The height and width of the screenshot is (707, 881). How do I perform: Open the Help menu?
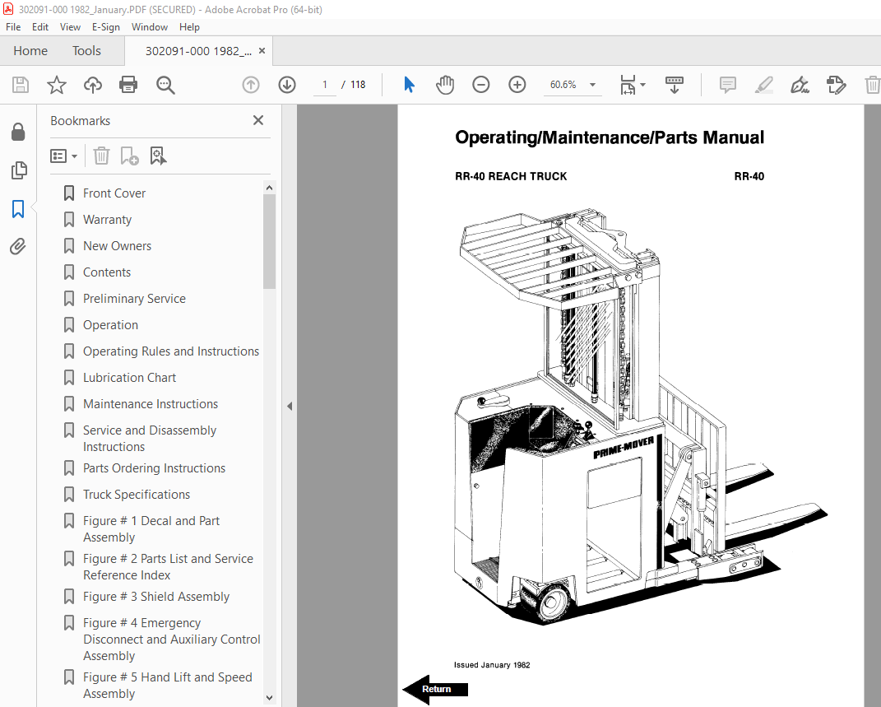point(189,27)
